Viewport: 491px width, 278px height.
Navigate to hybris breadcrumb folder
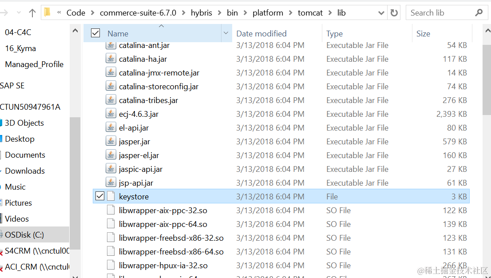click(202, 13)
